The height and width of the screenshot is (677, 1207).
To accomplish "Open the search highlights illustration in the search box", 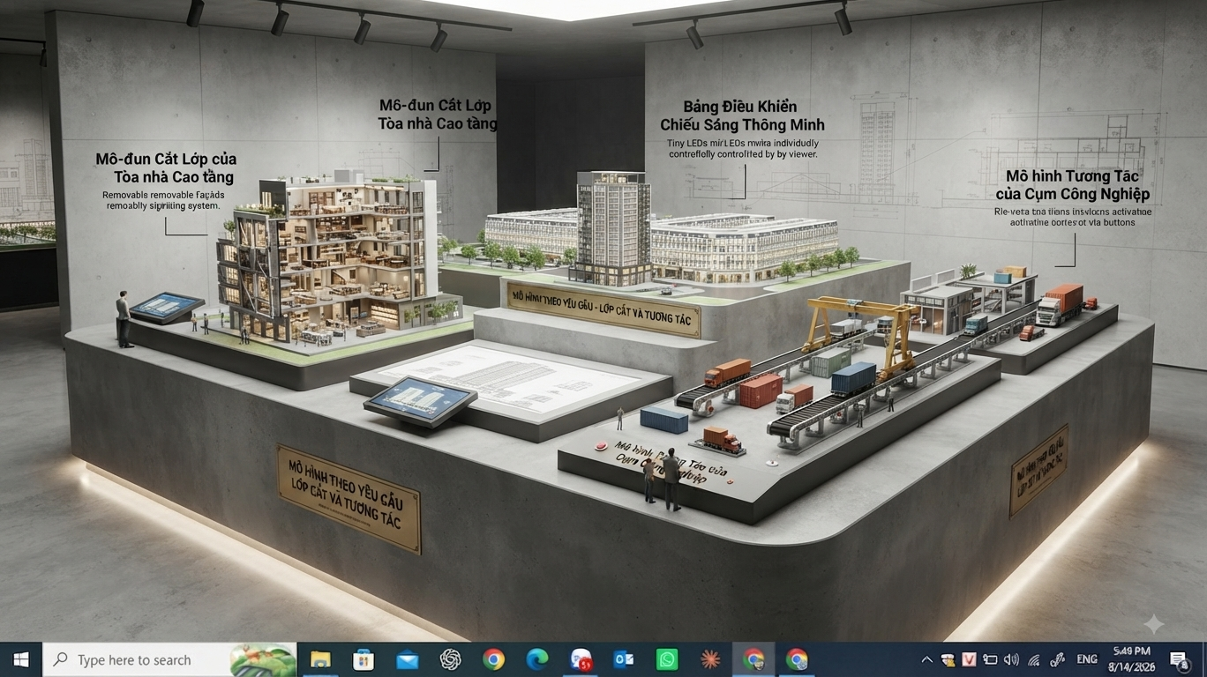I will coord(262,659).
